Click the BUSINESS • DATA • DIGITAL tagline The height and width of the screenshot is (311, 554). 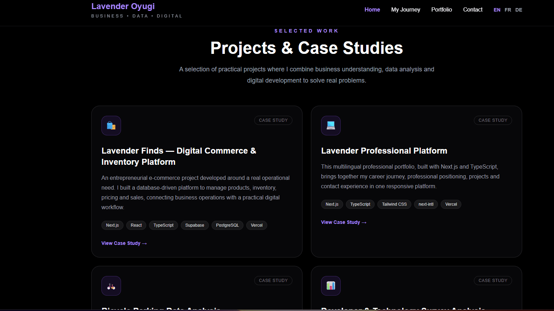pyautogui.click(x=137, y=16)
